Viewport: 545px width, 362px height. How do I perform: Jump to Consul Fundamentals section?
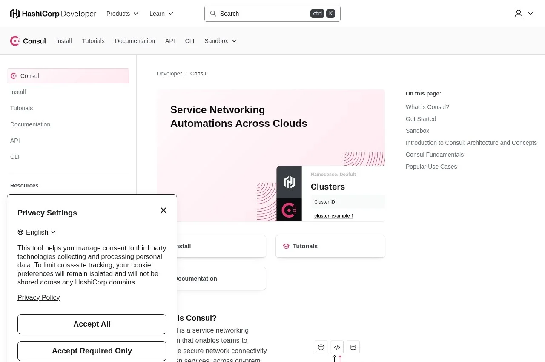[x=435, y=155]
